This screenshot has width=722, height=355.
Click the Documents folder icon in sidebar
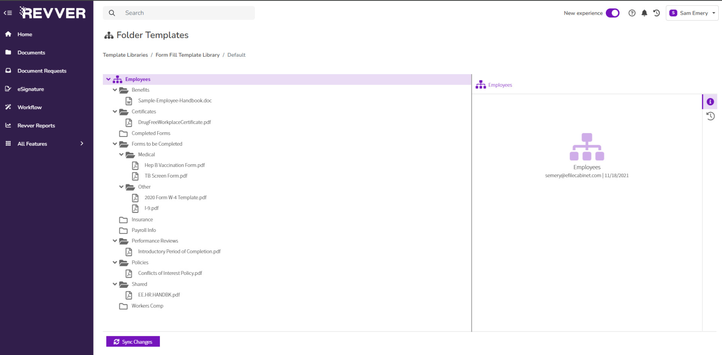(8, 53)
